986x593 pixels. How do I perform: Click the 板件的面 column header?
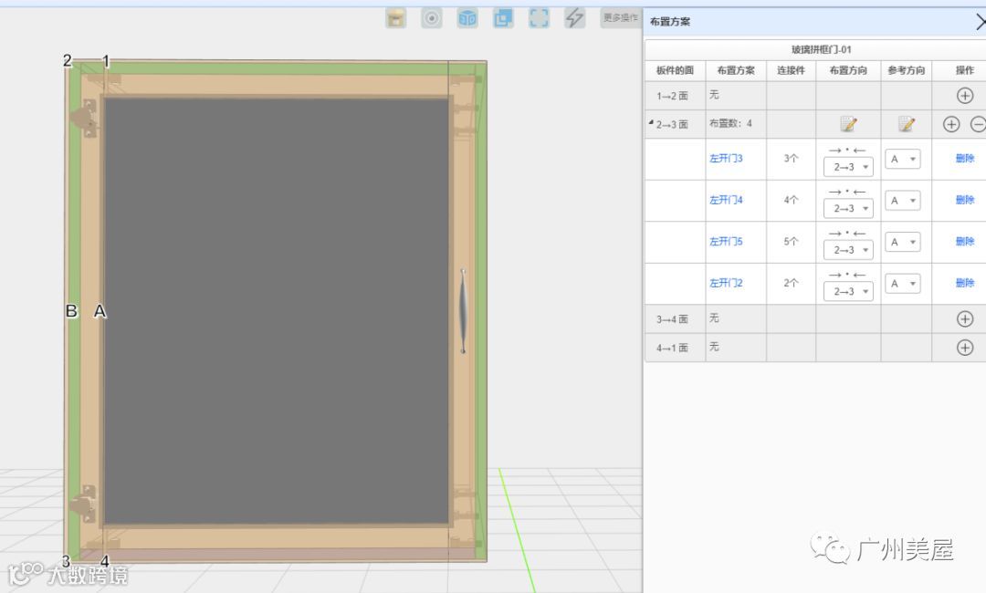coord(675,70)
